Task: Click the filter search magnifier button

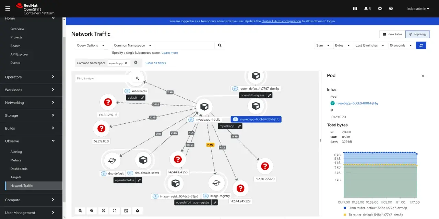Action: [220, 45]
